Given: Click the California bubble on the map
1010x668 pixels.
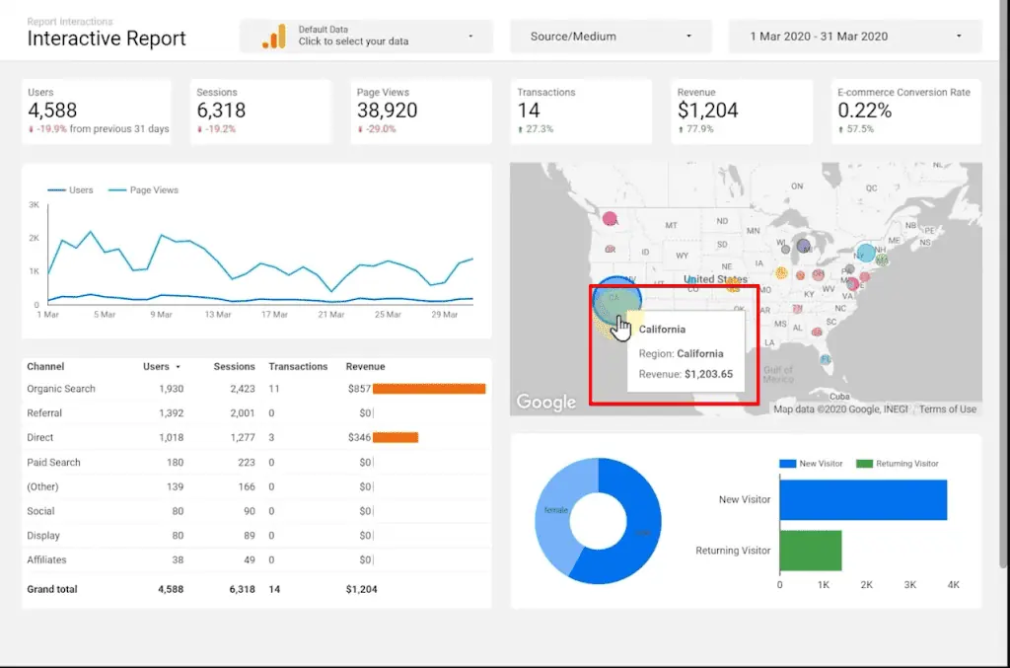Looking at the screenshot, I should coord(619,301).
